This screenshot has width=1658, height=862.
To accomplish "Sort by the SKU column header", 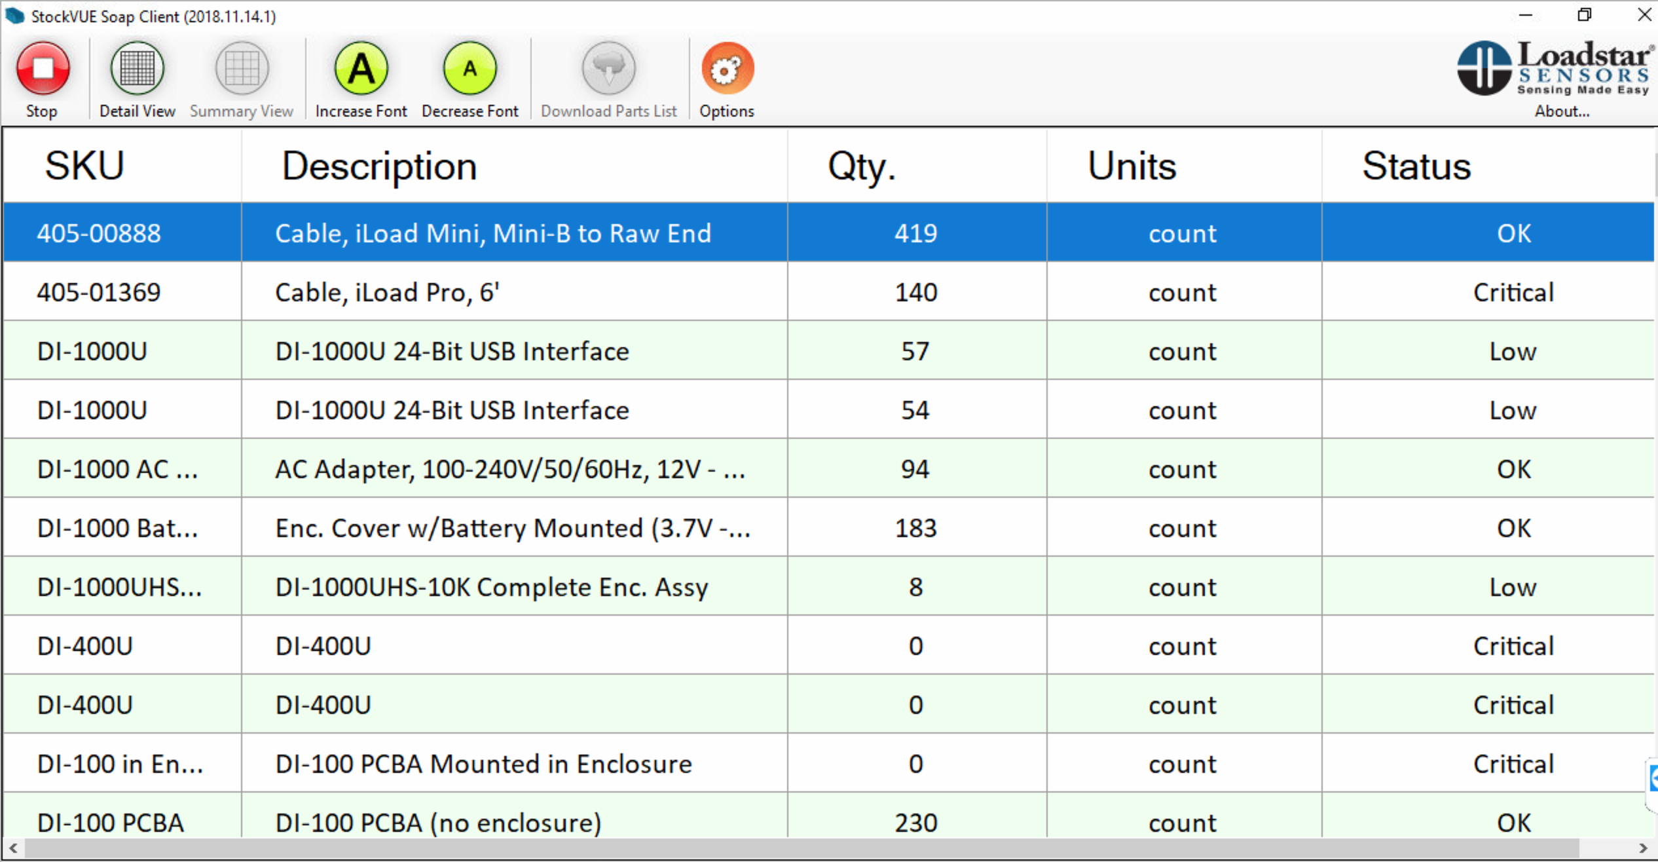I will coord(85,166).
